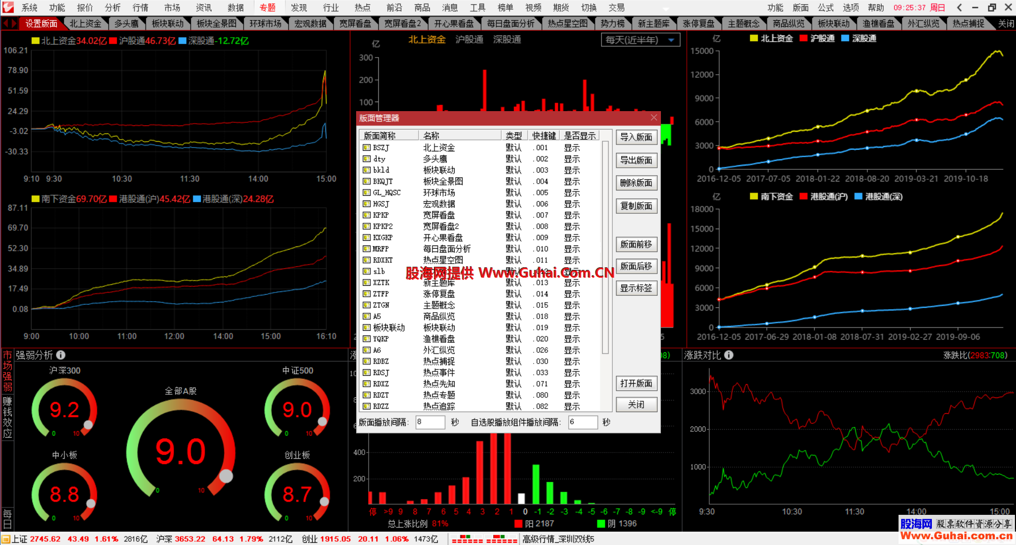Select the 市场强弱 side tab

coord(7,371)
